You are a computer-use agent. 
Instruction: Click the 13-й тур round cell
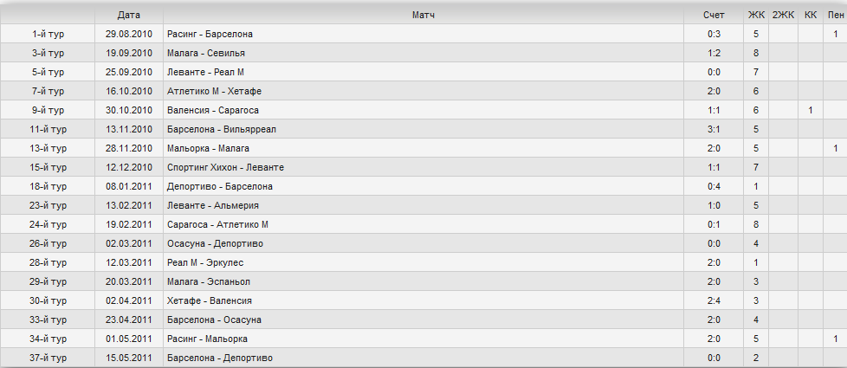coord(48,148)
